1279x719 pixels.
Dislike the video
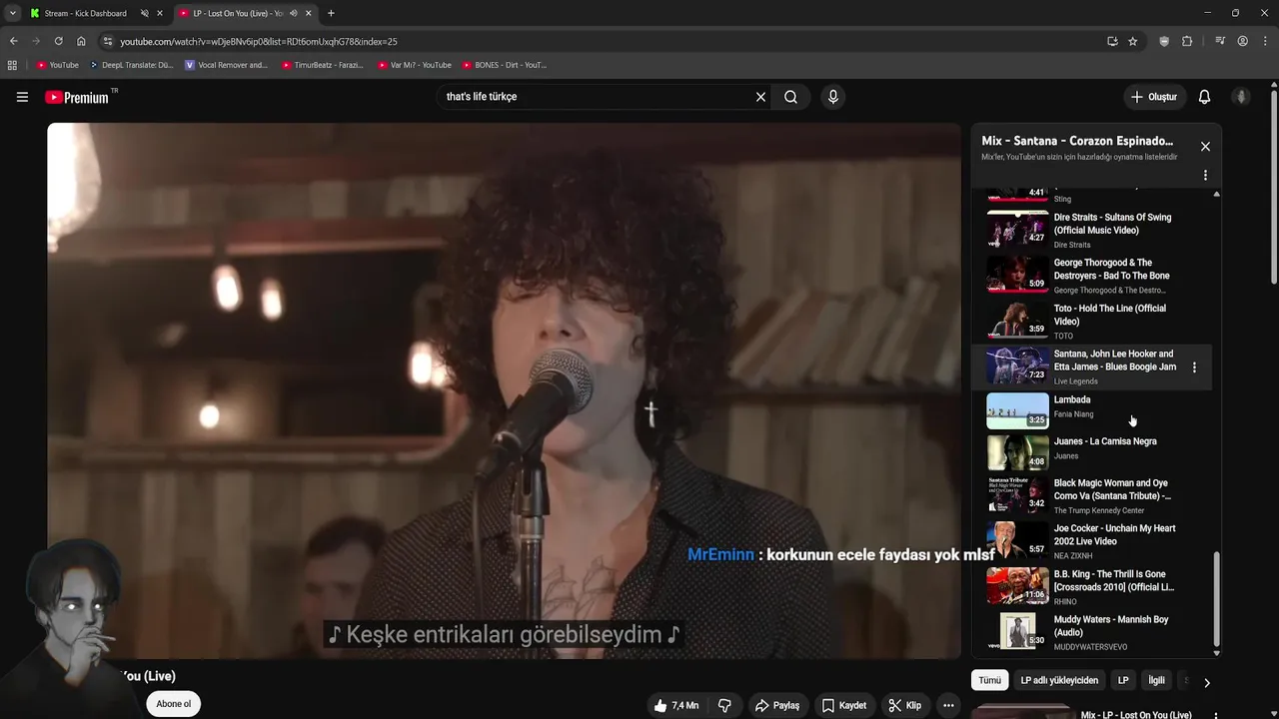tap(725, 705)
